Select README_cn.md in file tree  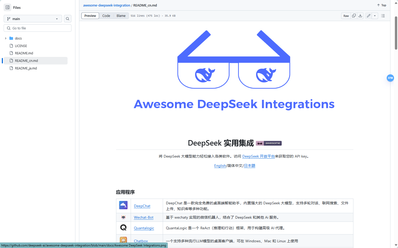(35, 61)
